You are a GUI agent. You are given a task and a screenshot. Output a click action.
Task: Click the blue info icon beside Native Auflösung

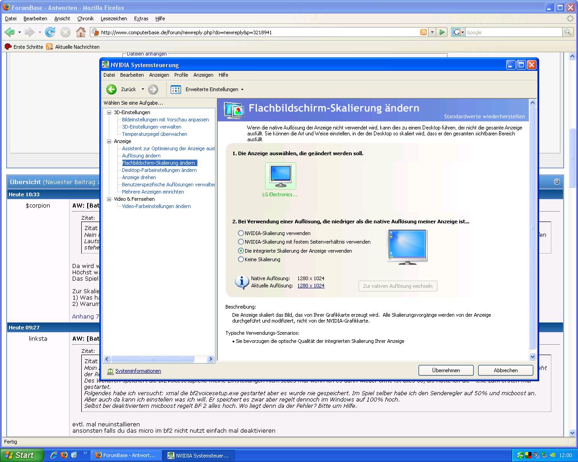(x=242, y=282)
